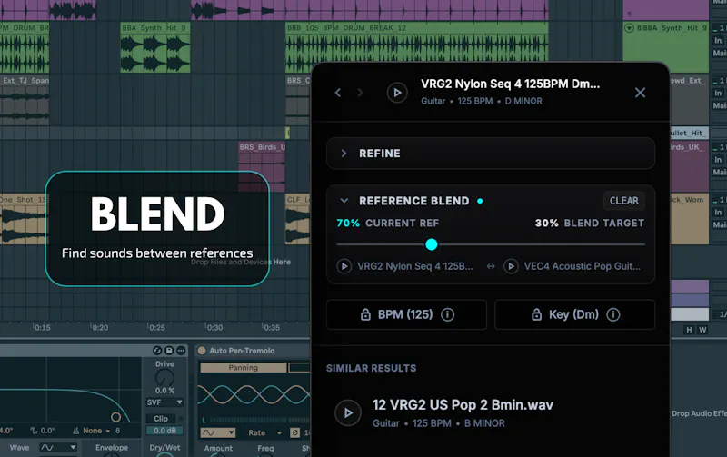
Task: Play the VRG2 Nylon Seq 4 header preview
Action: coord(397,93)
